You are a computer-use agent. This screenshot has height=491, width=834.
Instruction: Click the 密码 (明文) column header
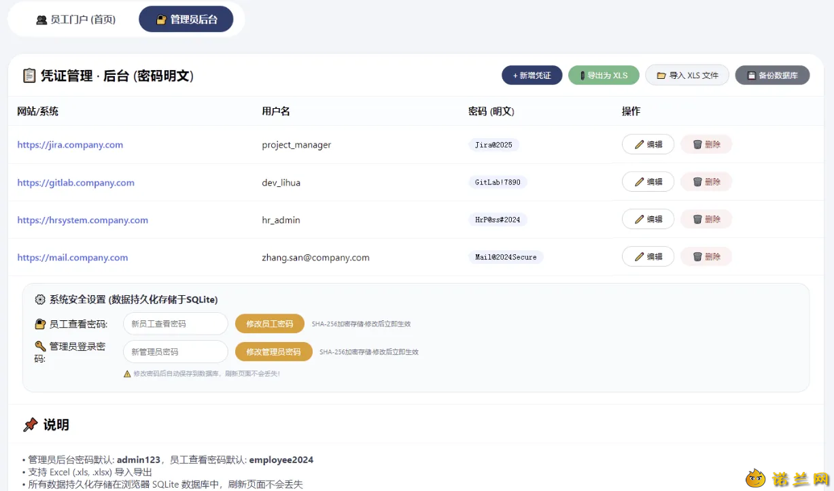click(x=491, y=111)
